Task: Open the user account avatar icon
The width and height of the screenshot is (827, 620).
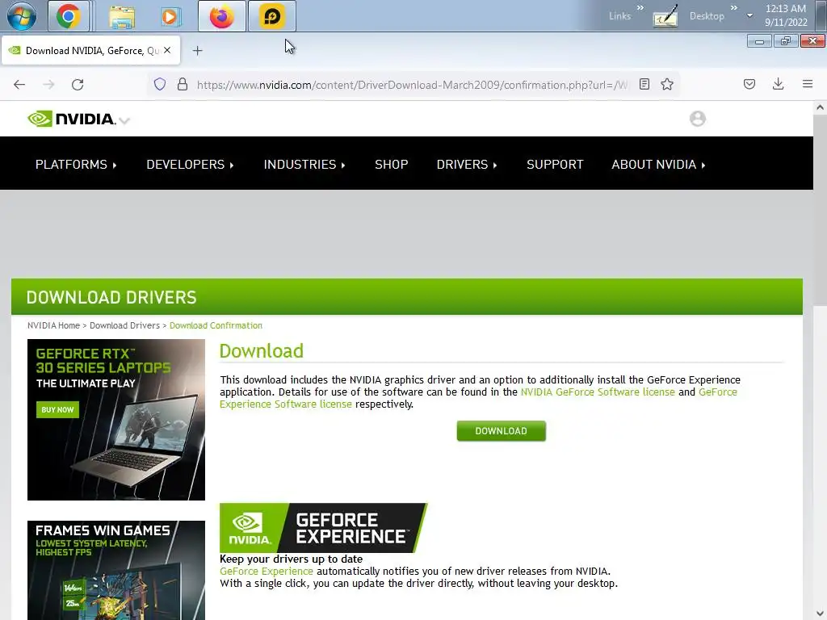Action: [697, 119]
